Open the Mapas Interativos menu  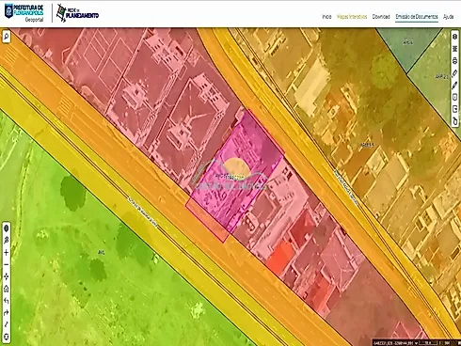click(x=352, y=17)
